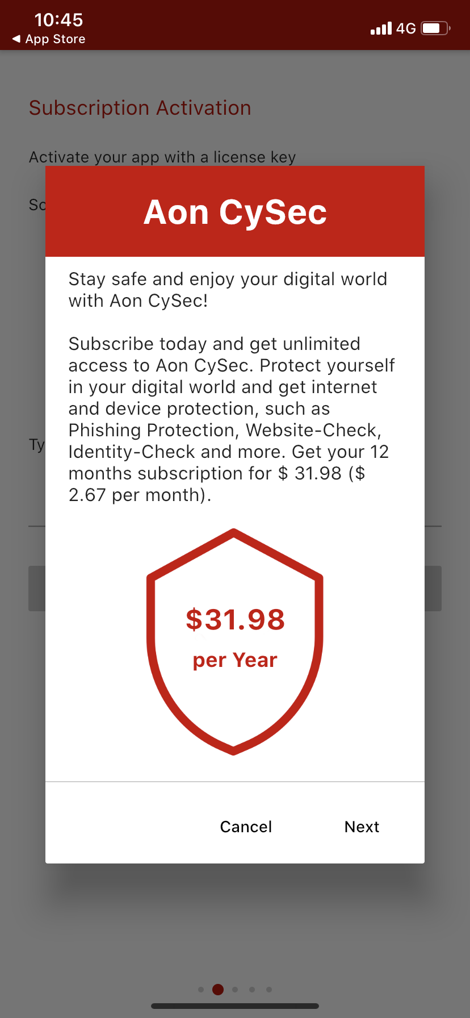Image resolution: width=470 pixels, height=1018 pixels.
Task: Go to the last page indicator dot
Action: pyautogui.click(x=269, y=990)
